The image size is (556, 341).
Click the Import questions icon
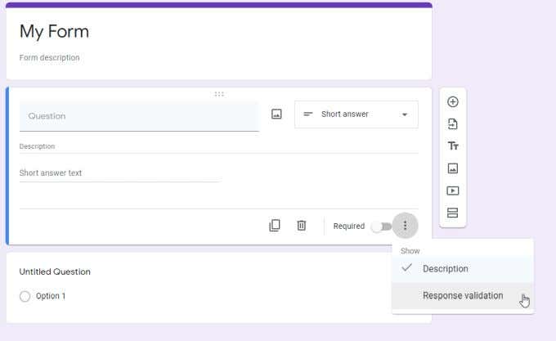[x=452, y=124]
